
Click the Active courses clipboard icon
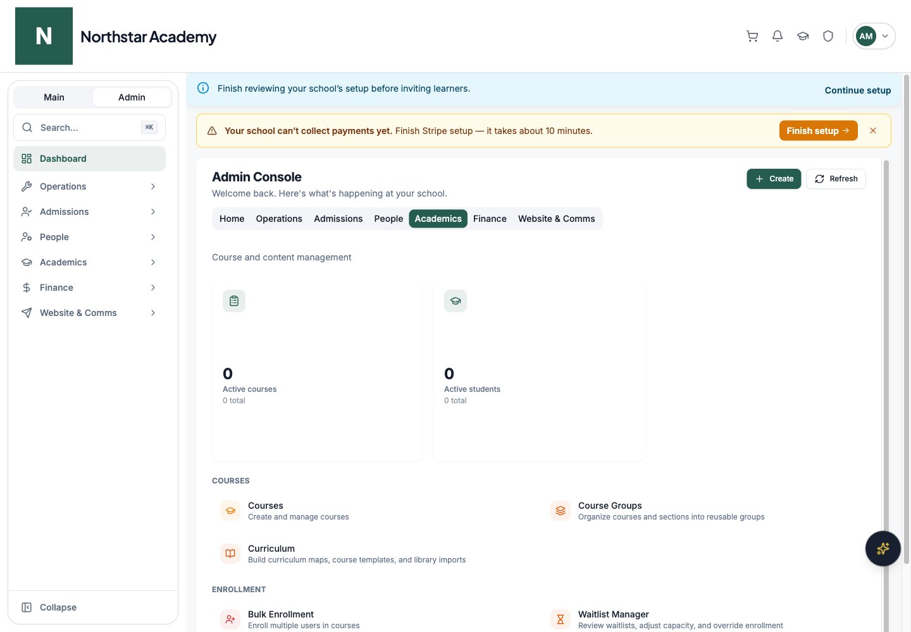[234, 301]
